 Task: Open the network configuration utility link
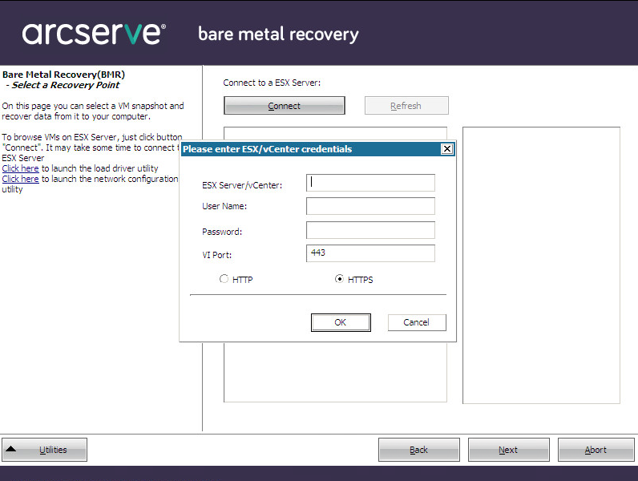point(20,179)
